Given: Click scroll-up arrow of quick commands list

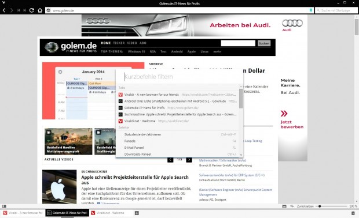Looking at the screenshot, I should [x=241, y=87].
